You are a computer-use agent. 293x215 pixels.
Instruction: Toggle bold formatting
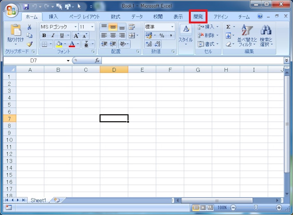tap(44, 35)
